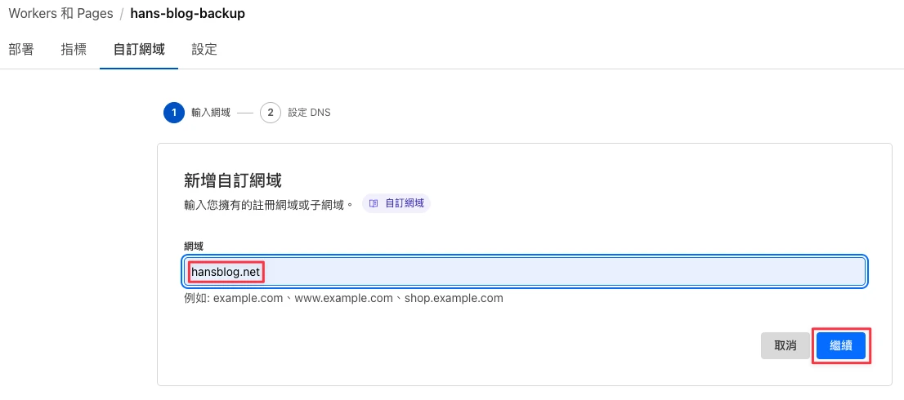This screenshot has width=904, height=400.
Task: Cancel with the 取消 button
Action: [785, 345]
